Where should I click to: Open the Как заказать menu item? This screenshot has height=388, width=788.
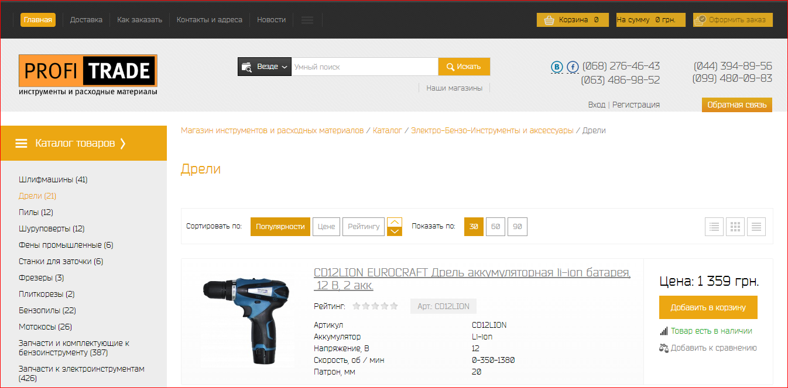pos(139,20)
